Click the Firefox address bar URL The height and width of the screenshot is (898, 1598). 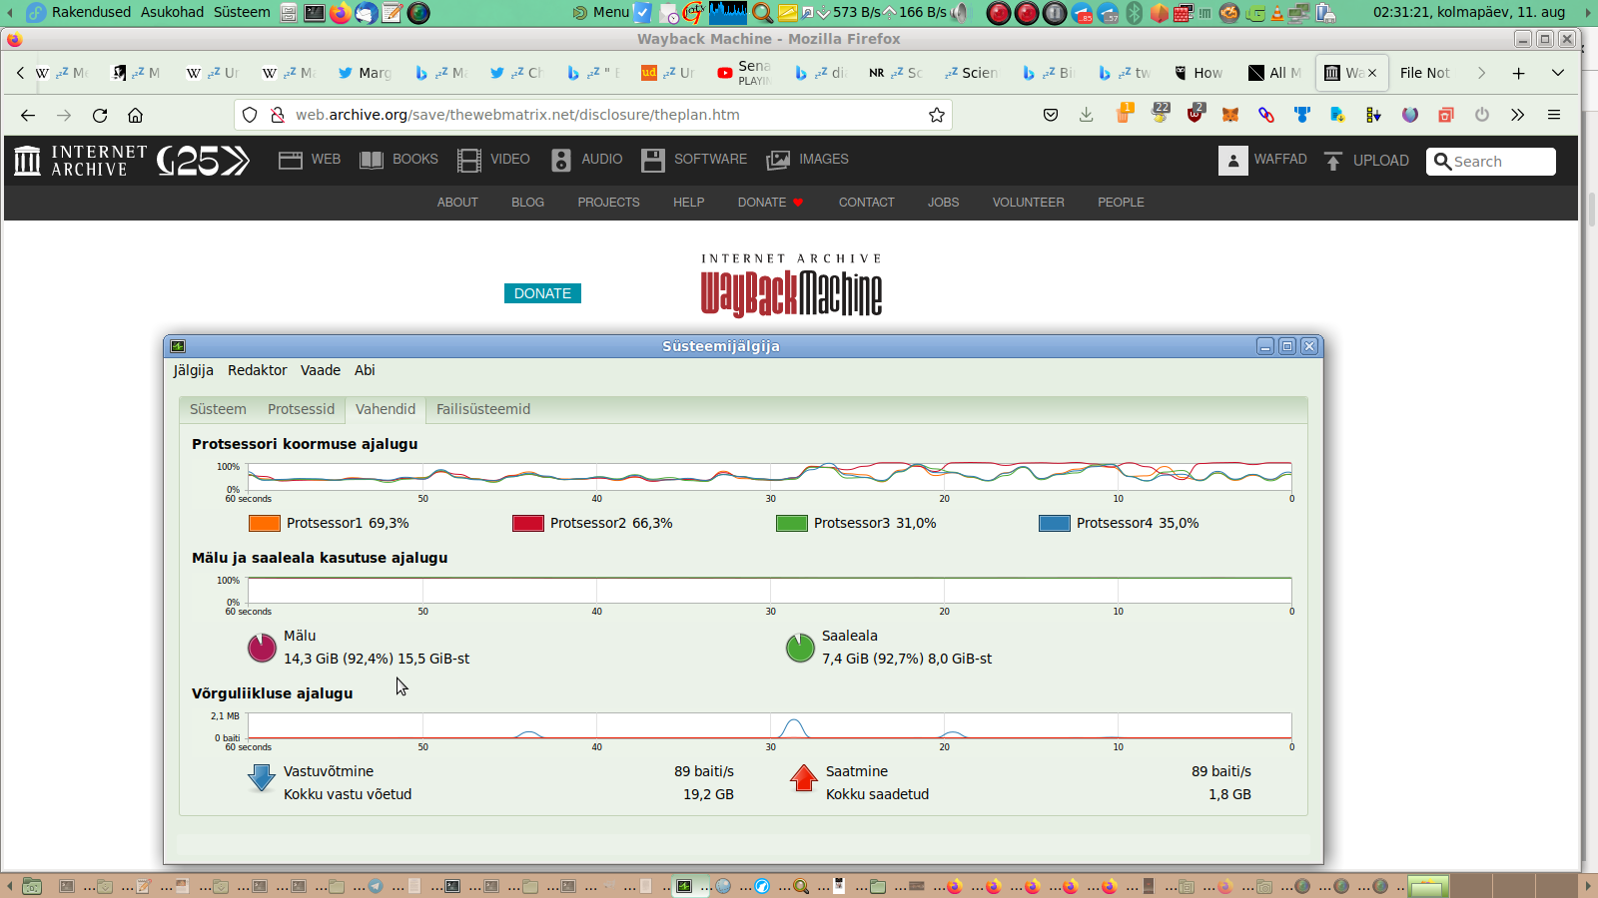coord(517,115)
